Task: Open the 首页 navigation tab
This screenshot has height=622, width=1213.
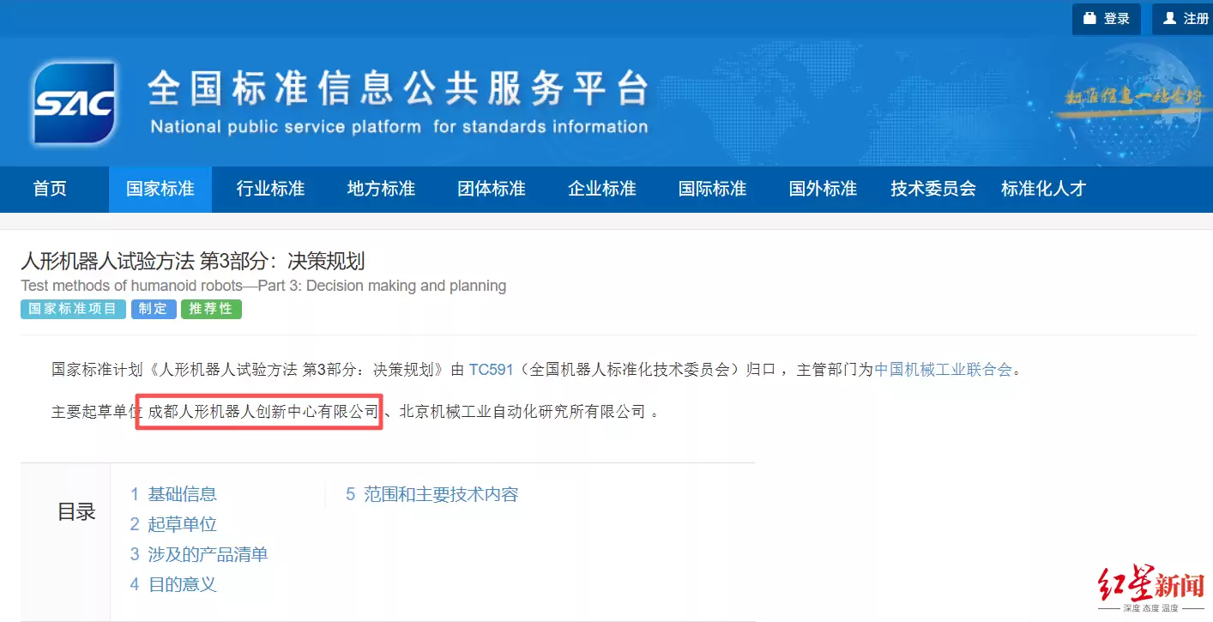Action: click(50, 189)
